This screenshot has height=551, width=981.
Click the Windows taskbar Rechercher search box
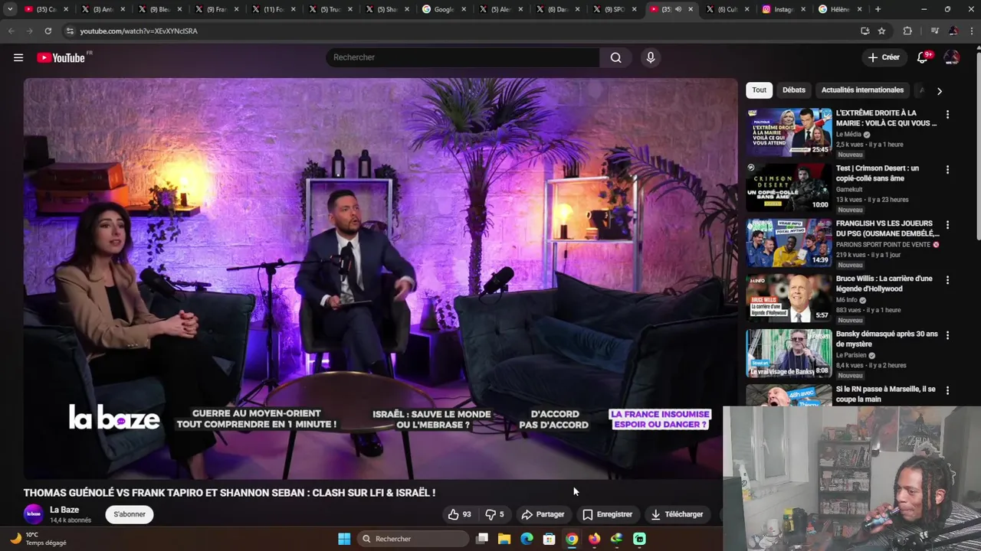click(x=413, y=539)
